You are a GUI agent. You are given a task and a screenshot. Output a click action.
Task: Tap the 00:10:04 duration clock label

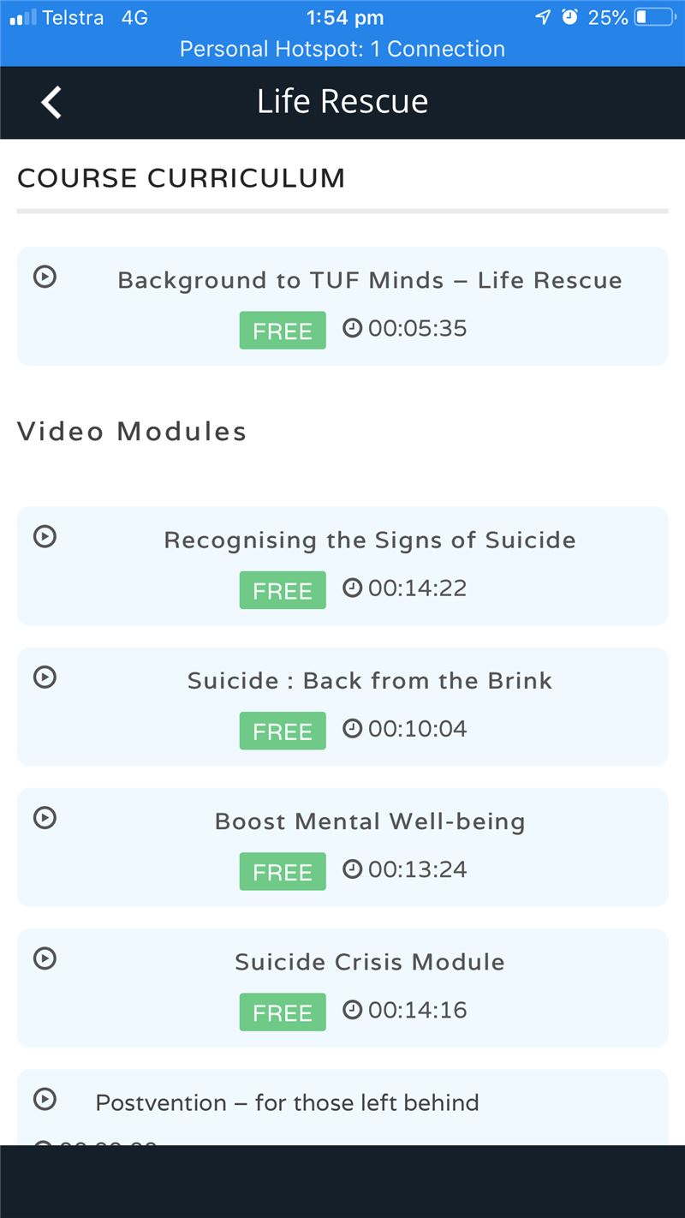click(405, 729)
